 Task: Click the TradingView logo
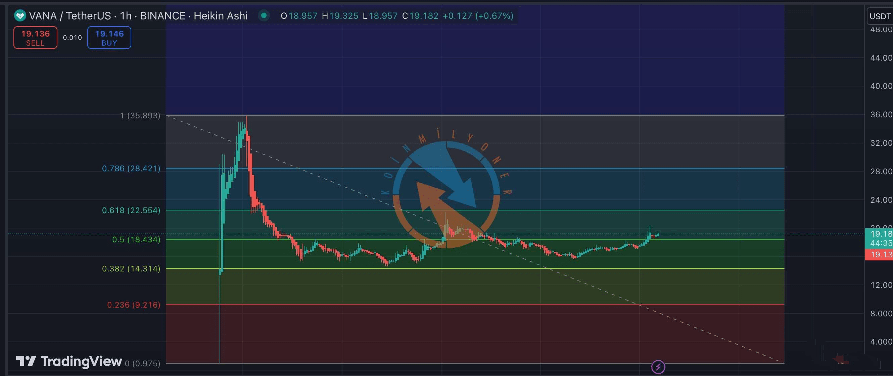[69, 361]
